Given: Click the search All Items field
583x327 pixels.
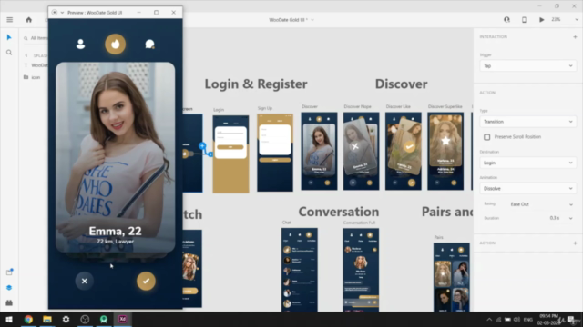Looking at the screenshot, I should [36, 38].
